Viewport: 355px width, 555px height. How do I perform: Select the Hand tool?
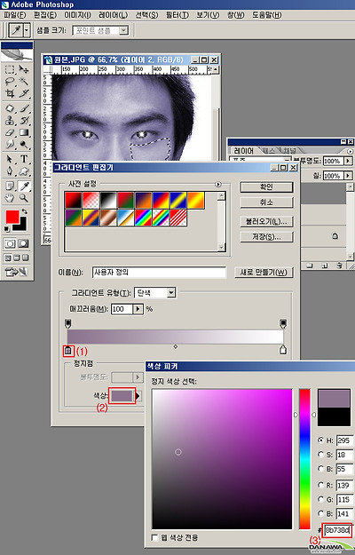pyautogui.click(x=10, y=198)
